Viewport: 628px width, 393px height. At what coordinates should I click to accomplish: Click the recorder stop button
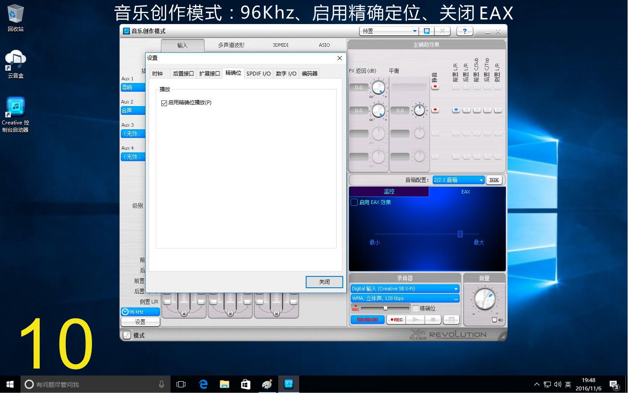coord(433,320)
